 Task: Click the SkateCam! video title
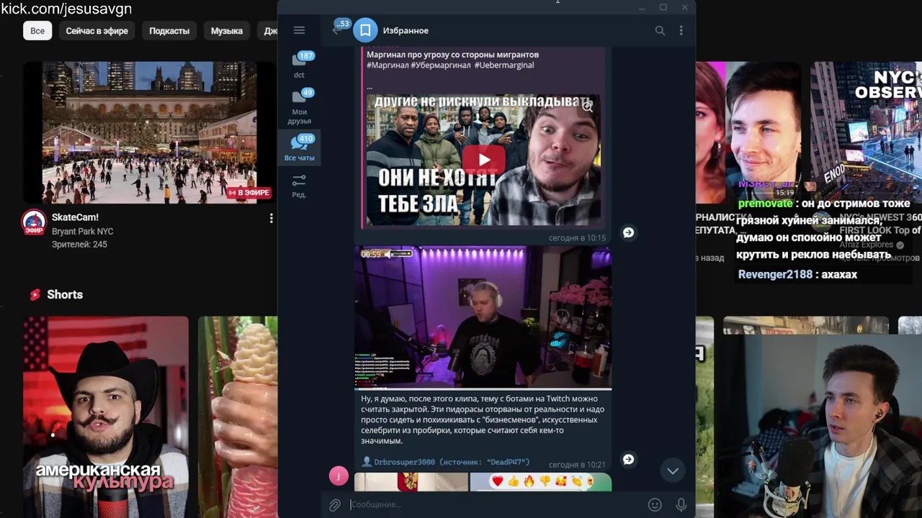[x=75, y=217]
